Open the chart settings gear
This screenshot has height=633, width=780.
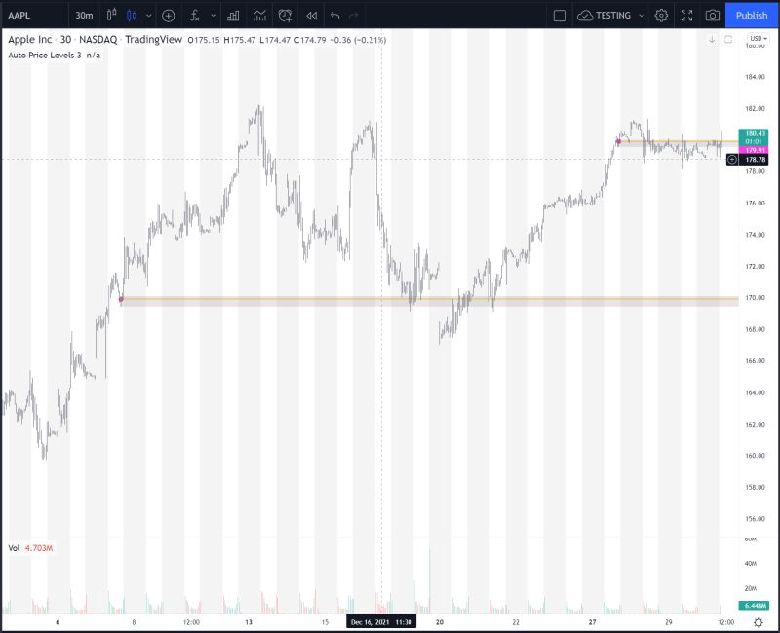pos(661,15)
